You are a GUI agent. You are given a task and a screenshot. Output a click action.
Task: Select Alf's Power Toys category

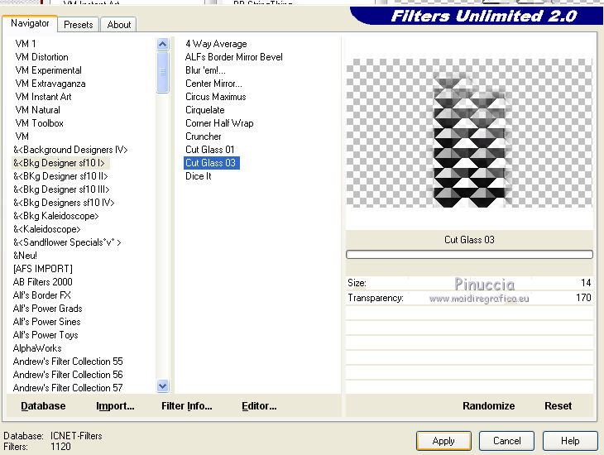[x=46, y=335]
